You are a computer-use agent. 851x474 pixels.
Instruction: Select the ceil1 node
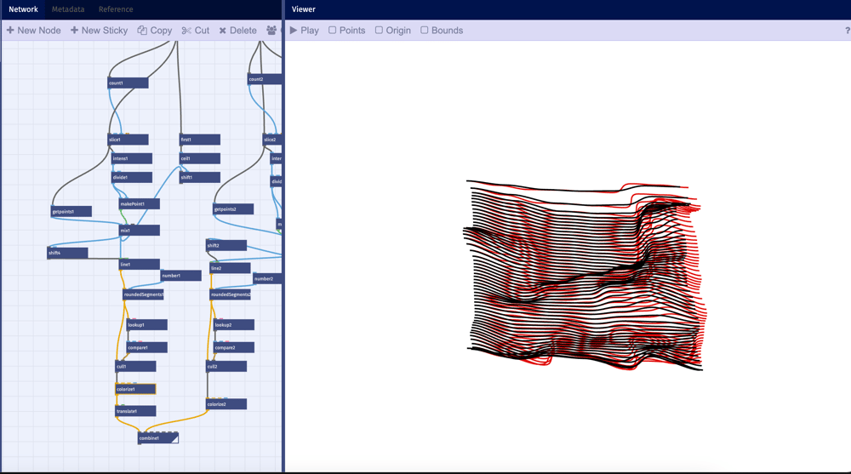coord(200,158)
